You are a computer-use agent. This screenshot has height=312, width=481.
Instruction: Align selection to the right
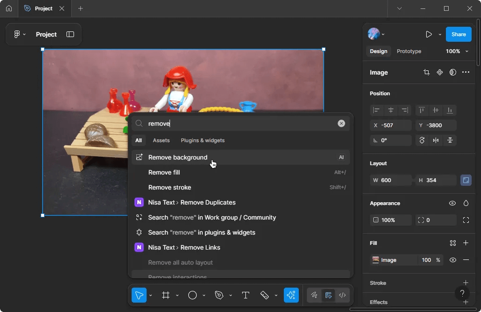[x=405, y=110]
